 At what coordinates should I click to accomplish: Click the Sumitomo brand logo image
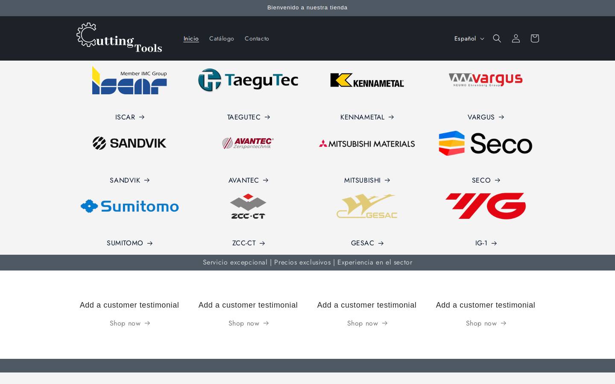pos(129,207)
